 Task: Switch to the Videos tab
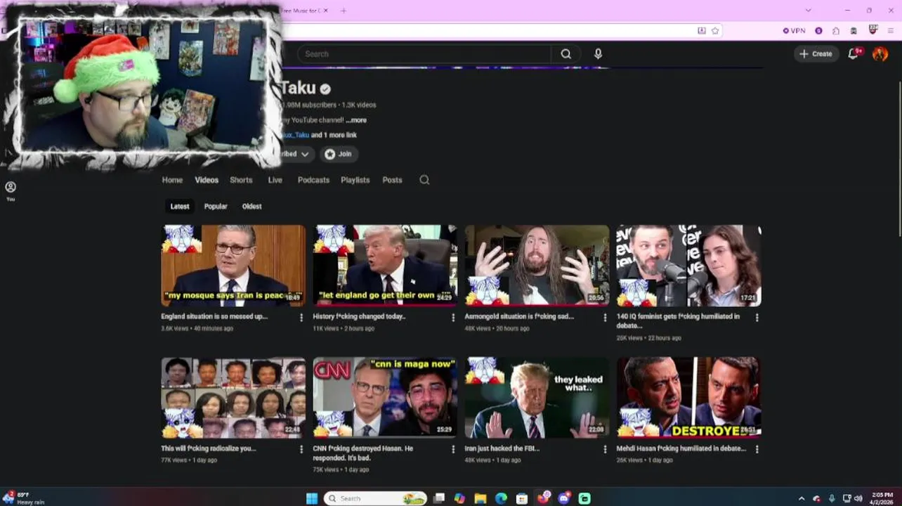[207, 180]
